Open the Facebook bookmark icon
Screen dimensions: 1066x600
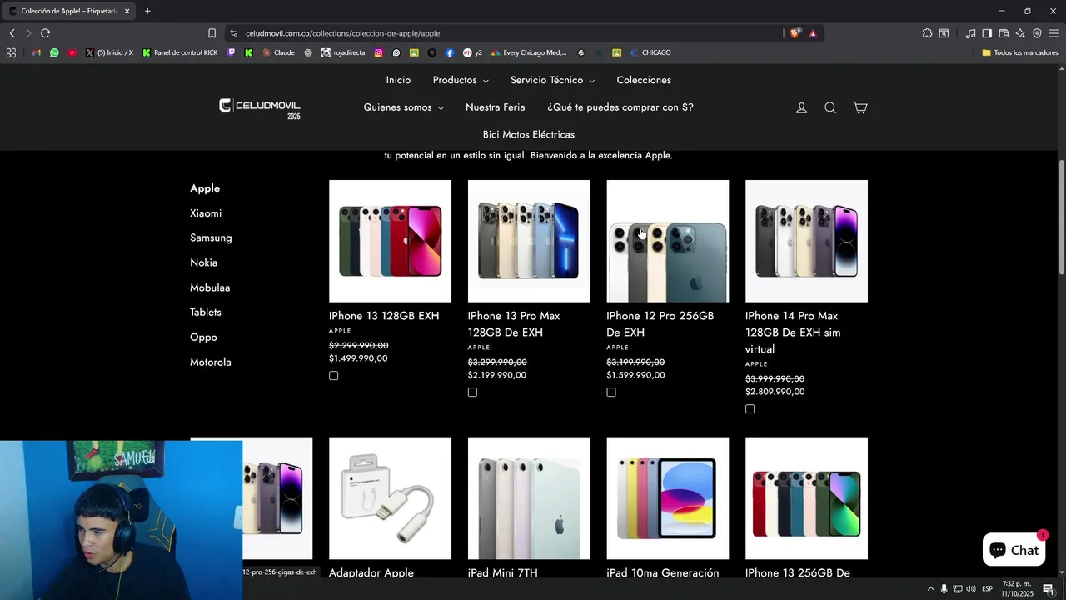[450, 52]
